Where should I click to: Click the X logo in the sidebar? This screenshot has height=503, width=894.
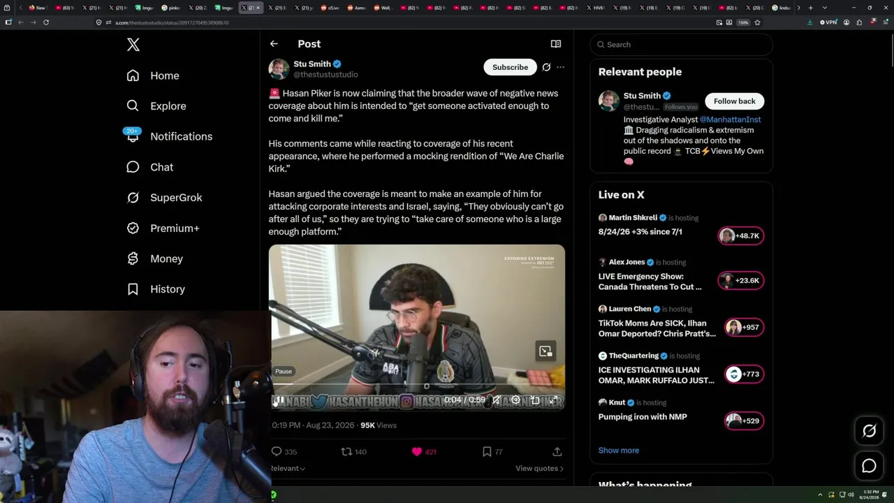[x=133, y=45]
